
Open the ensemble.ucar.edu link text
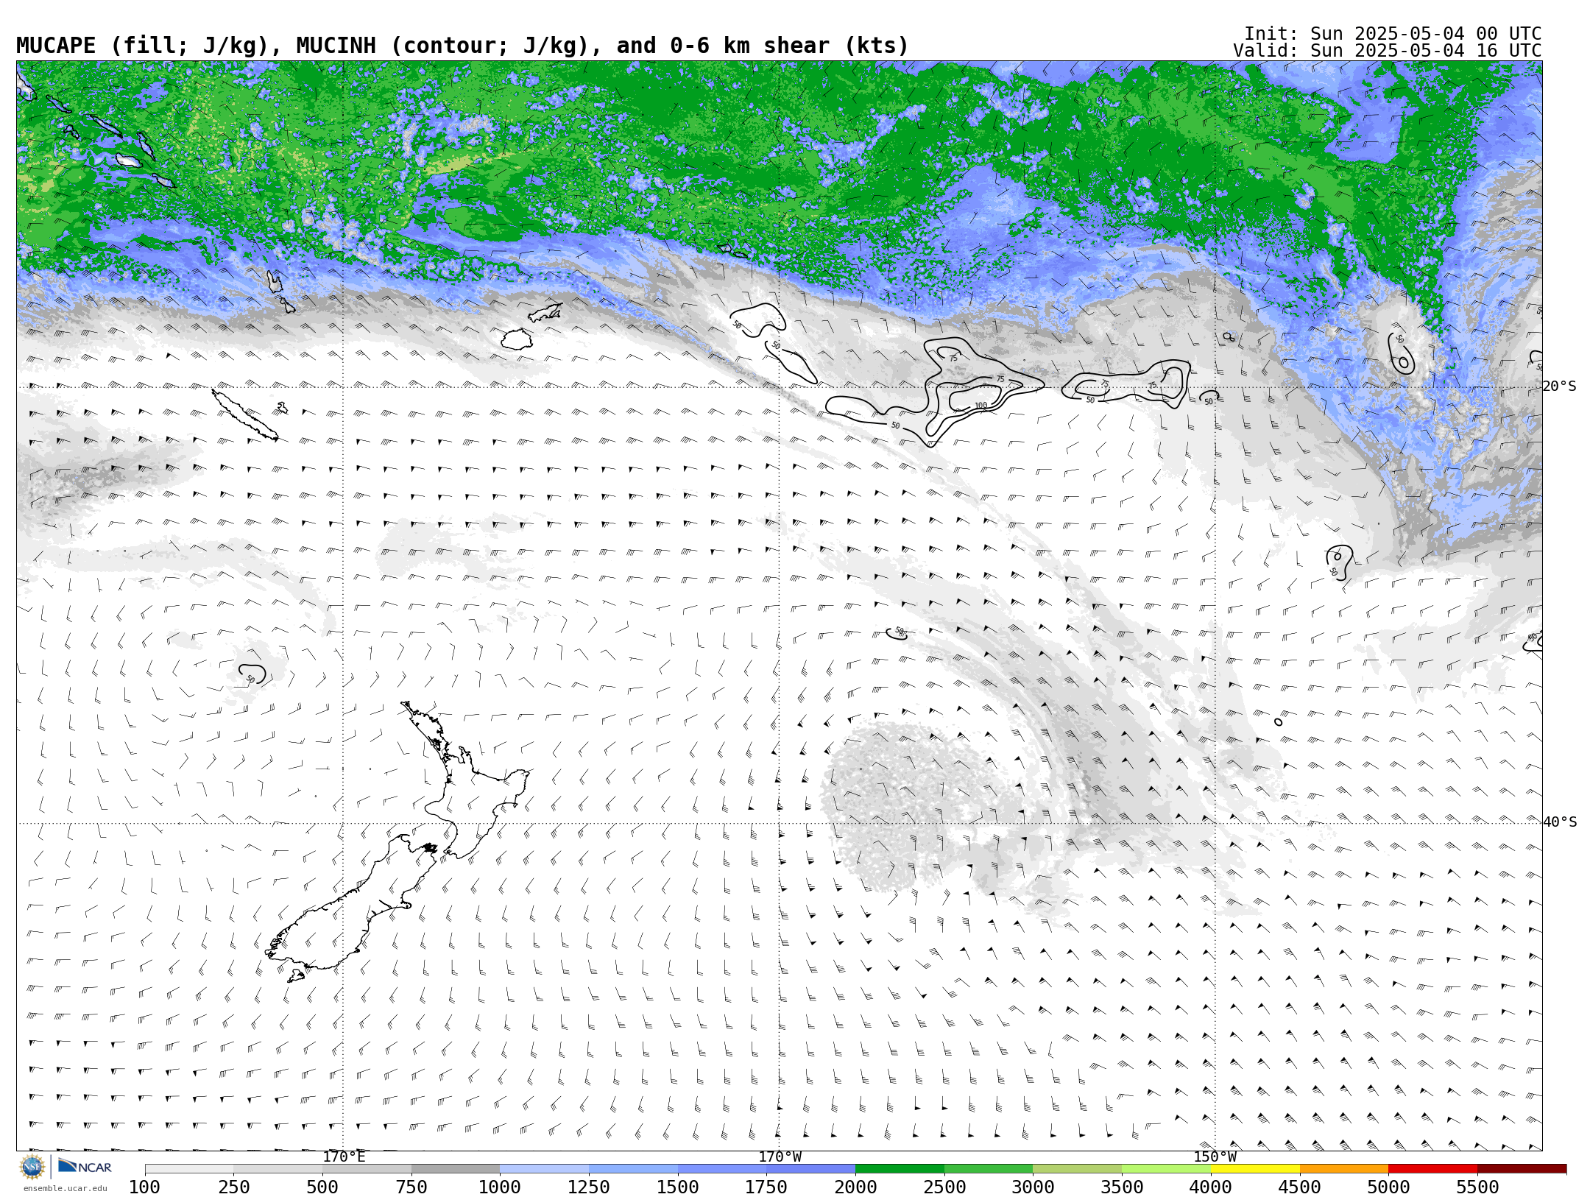point(65,1188)
